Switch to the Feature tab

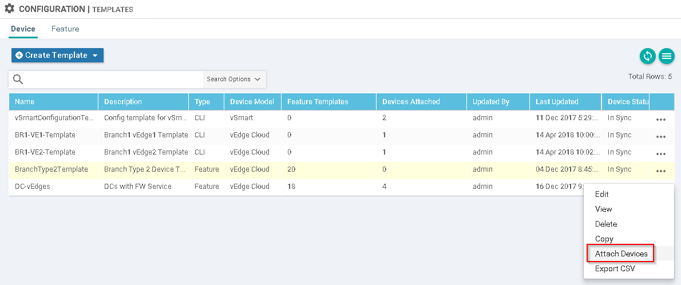click(x=65, y=29)
